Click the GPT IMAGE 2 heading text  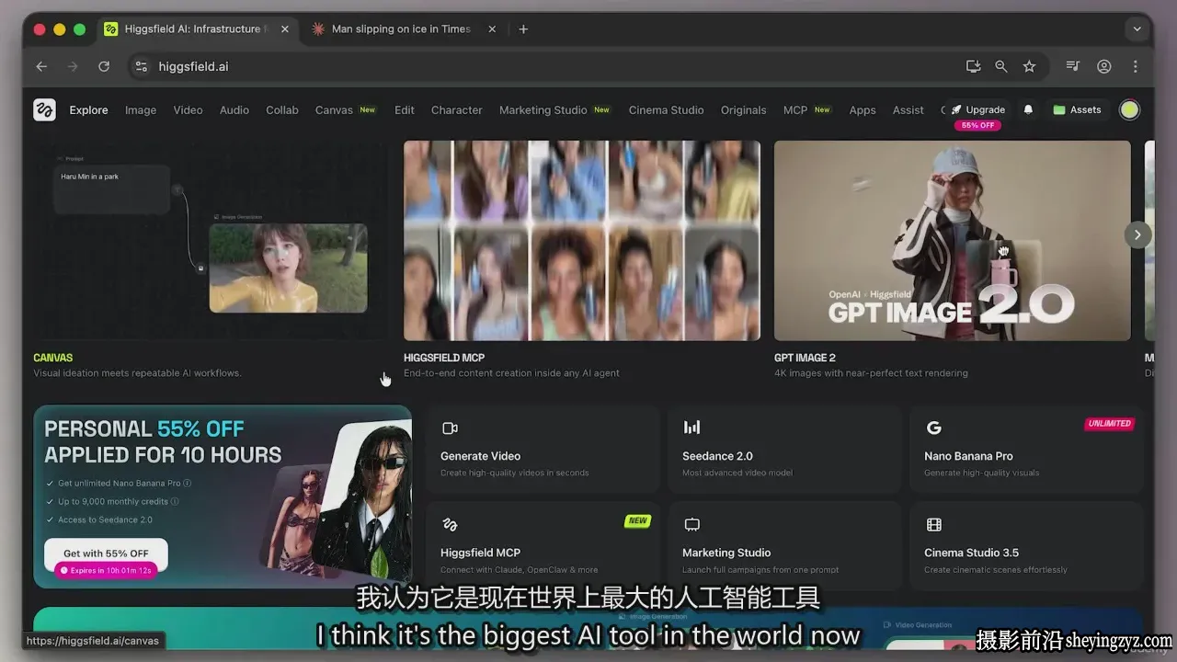pyautogui.click(x=805, y=358)
